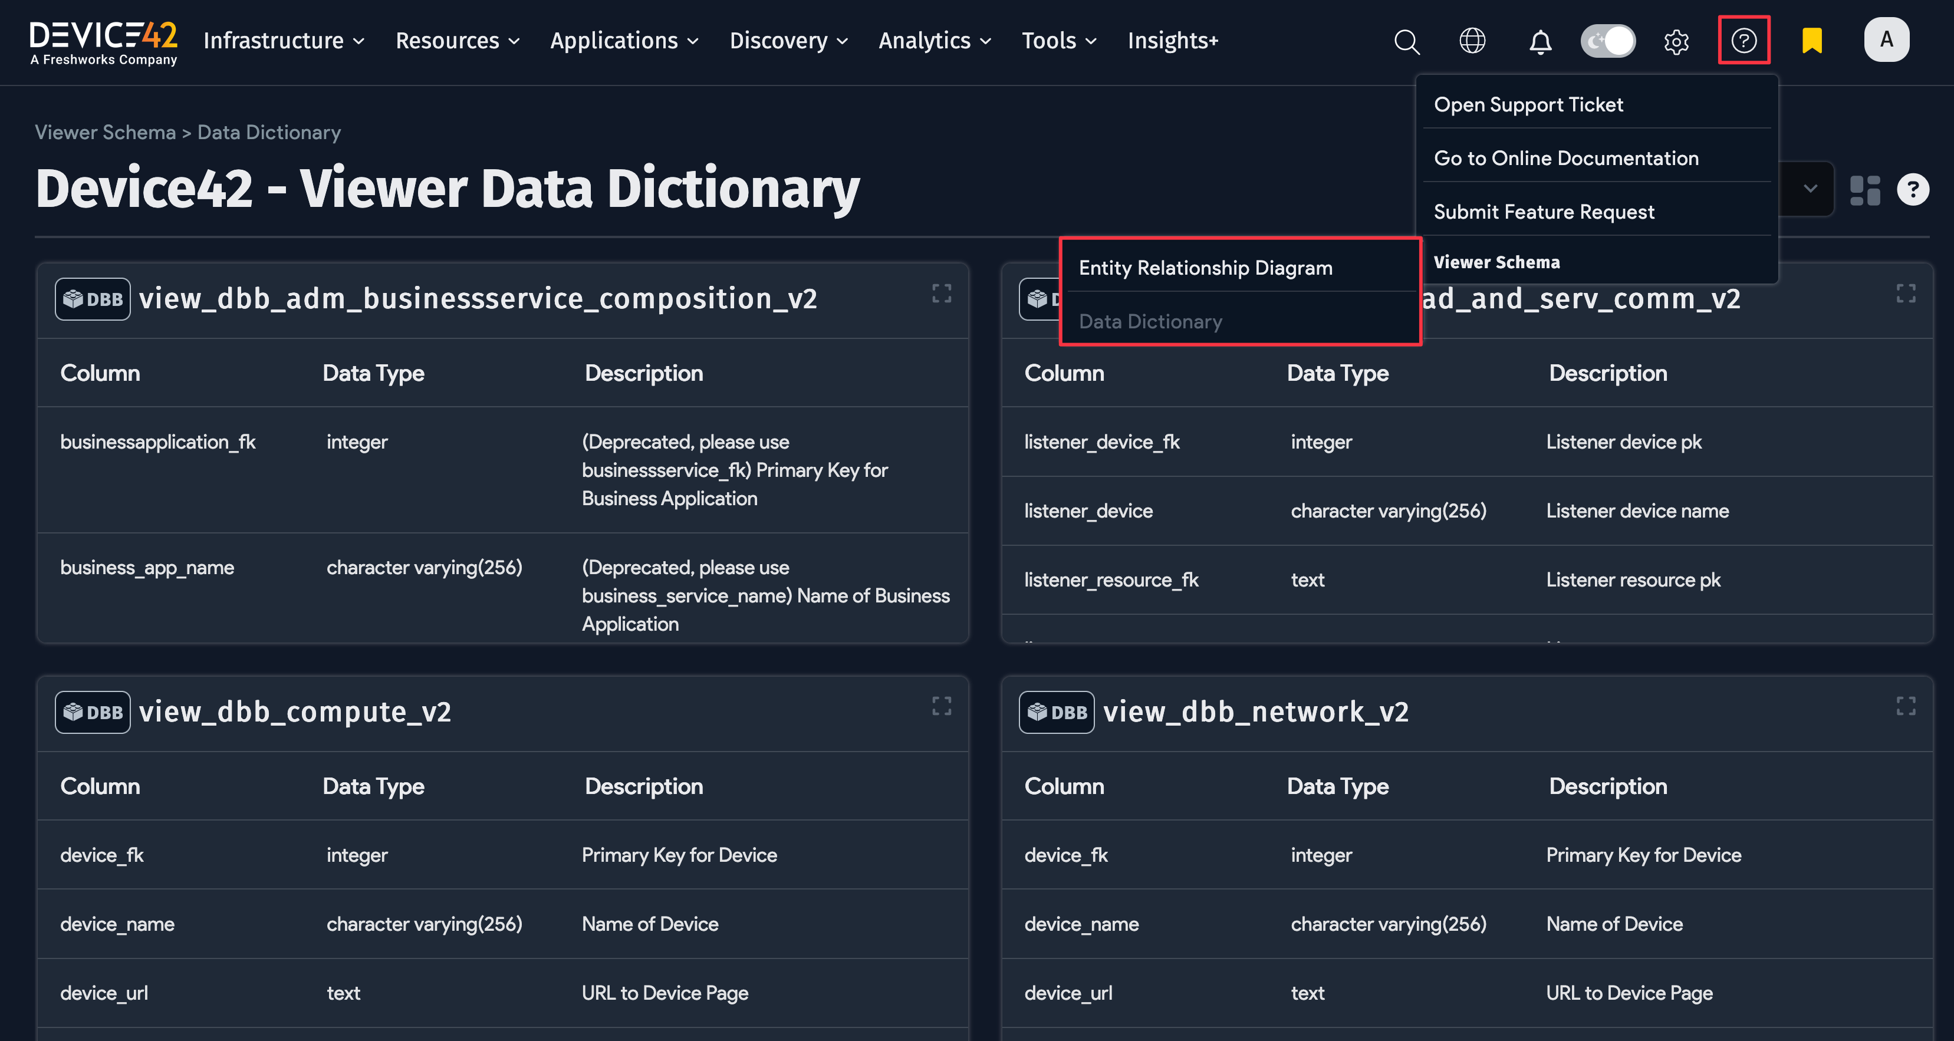This screenshot has width=1954, height=1041.
Task: Open the search magnifier icon
Action: [1407, 42]
